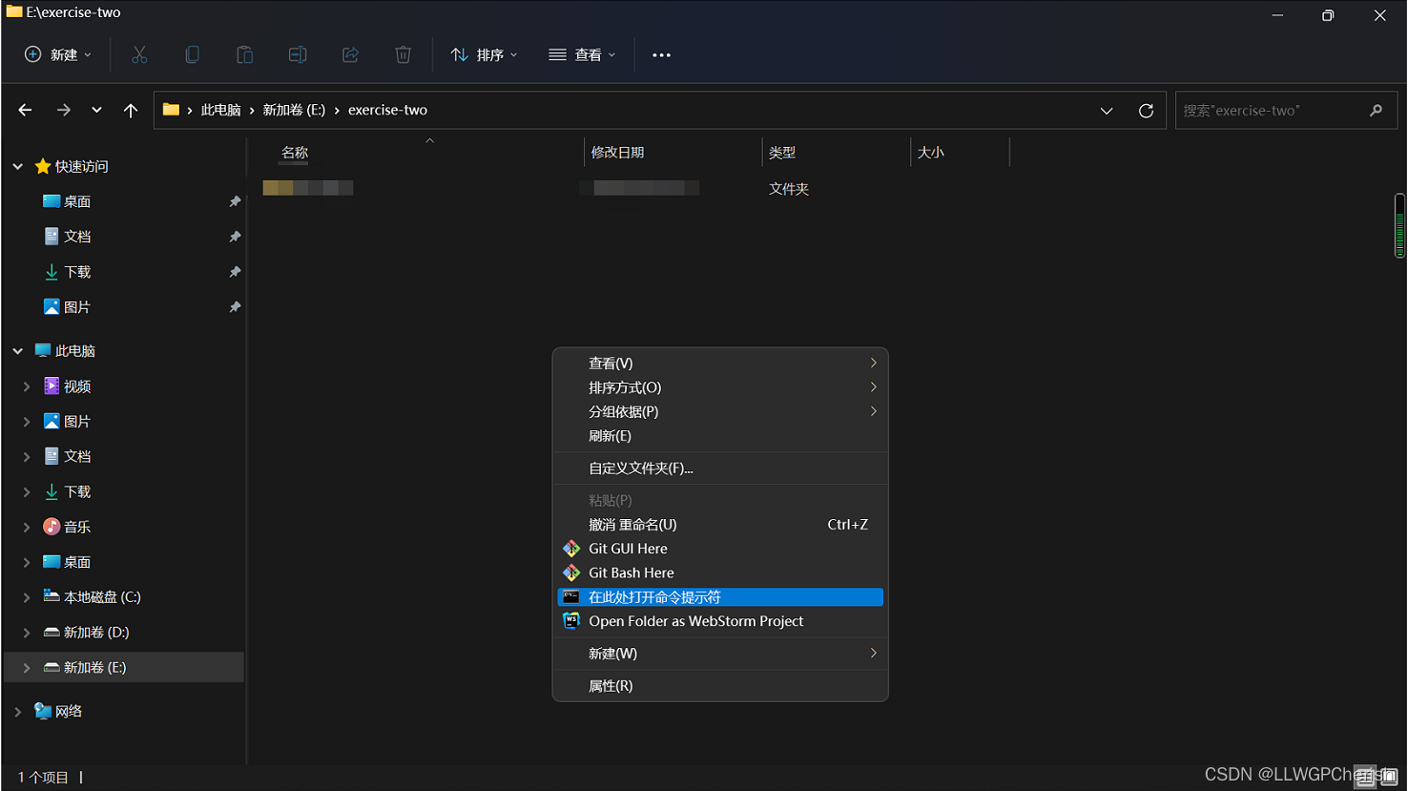Collapse 快速访问 in the sidebar

[17, 165]
